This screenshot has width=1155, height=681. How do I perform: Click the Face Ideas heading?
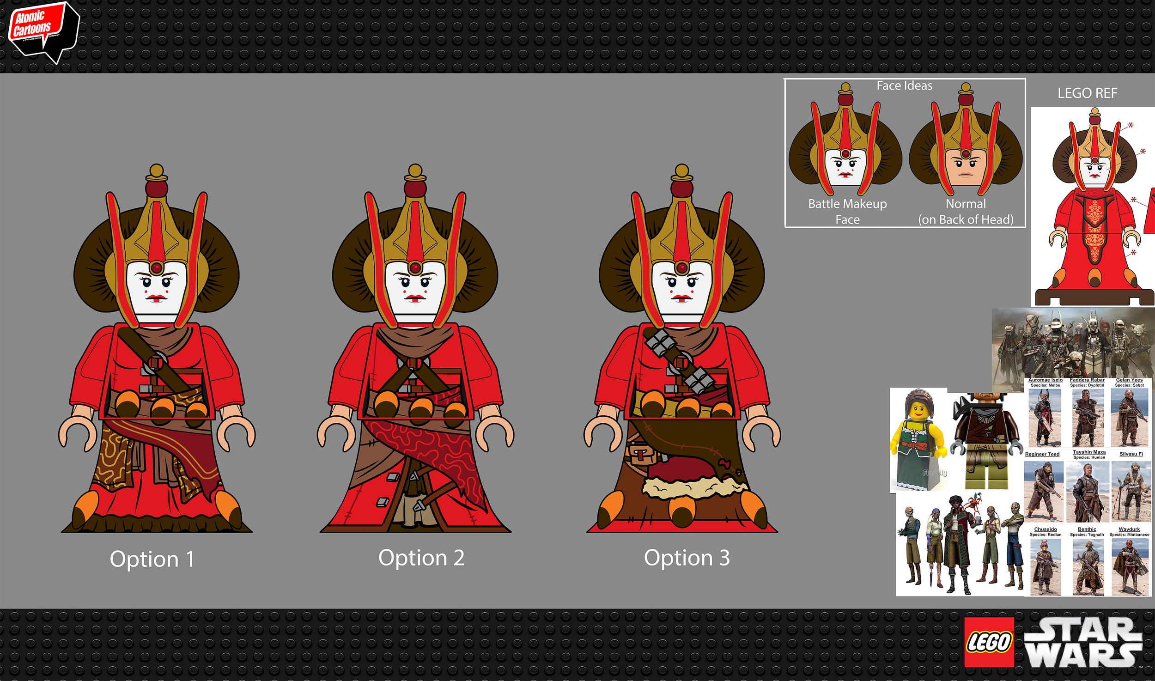coord(904,86)
